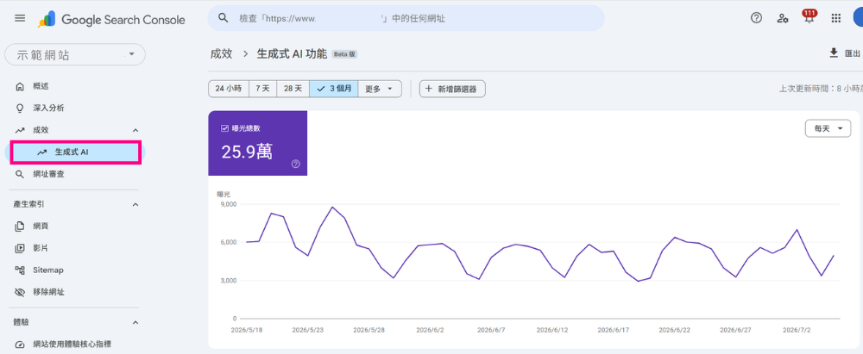863x354 pixels.
Task: Click the 網站使用體驗核心指標 gauge icon
Action: point(20,345)
